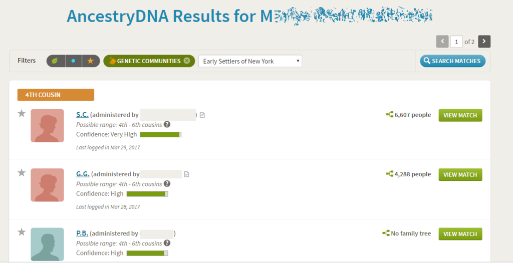Go to the next results page
The width and height of the screenshot is (513, 263).
point(484,42)
